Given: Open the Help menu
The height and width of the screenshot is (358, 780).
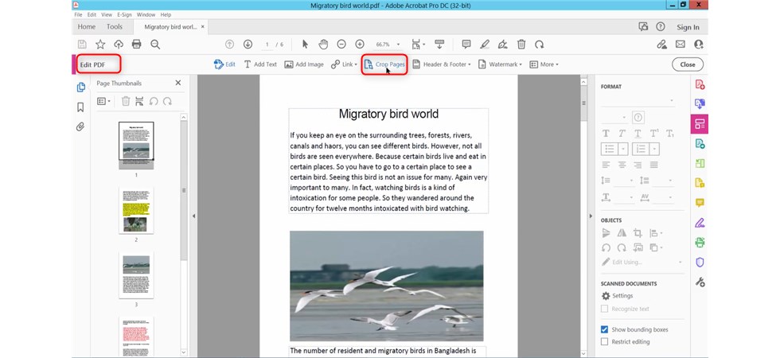Looking at the screenshot, I should point(166,15).
